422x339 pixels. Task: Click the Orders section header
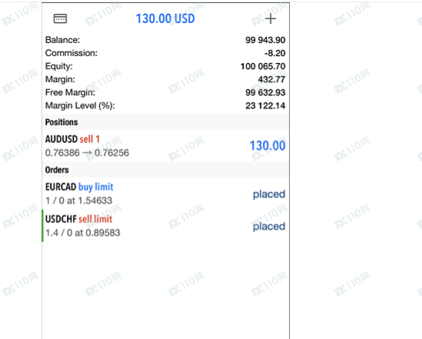(x=165, y=170)
